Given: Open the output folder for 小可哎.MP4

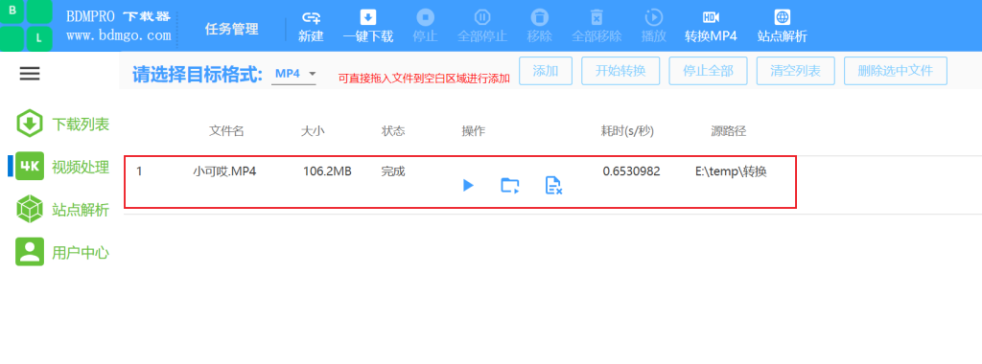Looking at the screenshot, I should (x=510, y=185).
